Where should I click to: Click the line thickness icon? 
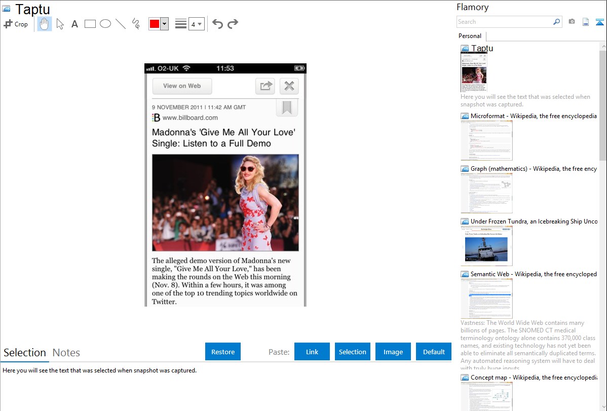(181, 24)
